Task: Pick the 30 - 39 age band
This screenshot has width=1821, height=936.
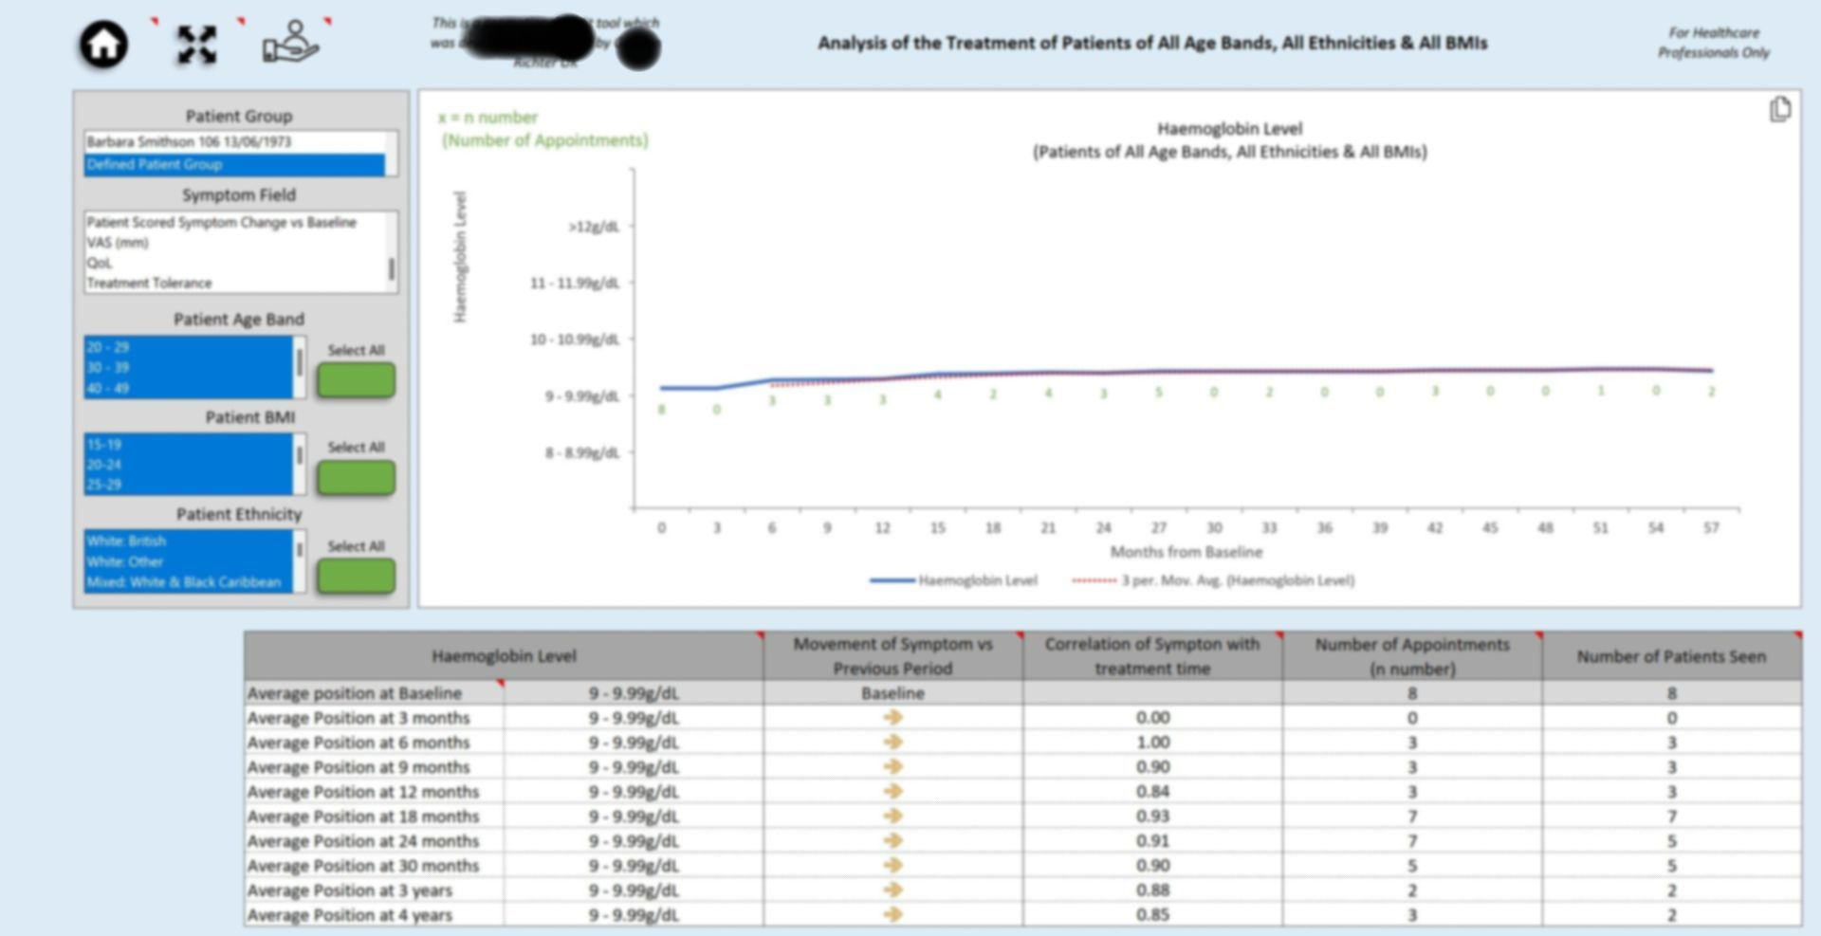Action: (189, 368)
